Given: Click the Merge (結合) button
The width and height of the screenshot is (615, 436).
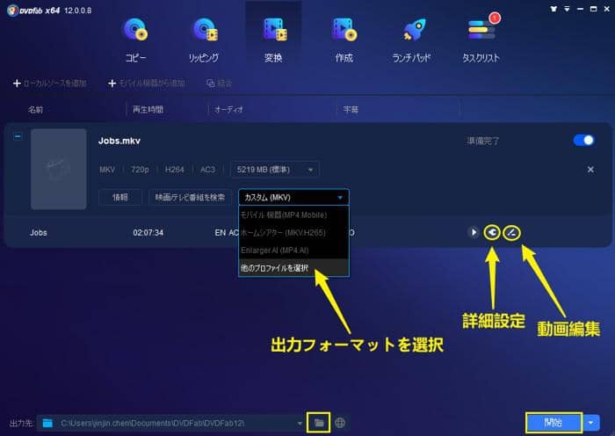Looking at the screenshot, I should point(220,84).
